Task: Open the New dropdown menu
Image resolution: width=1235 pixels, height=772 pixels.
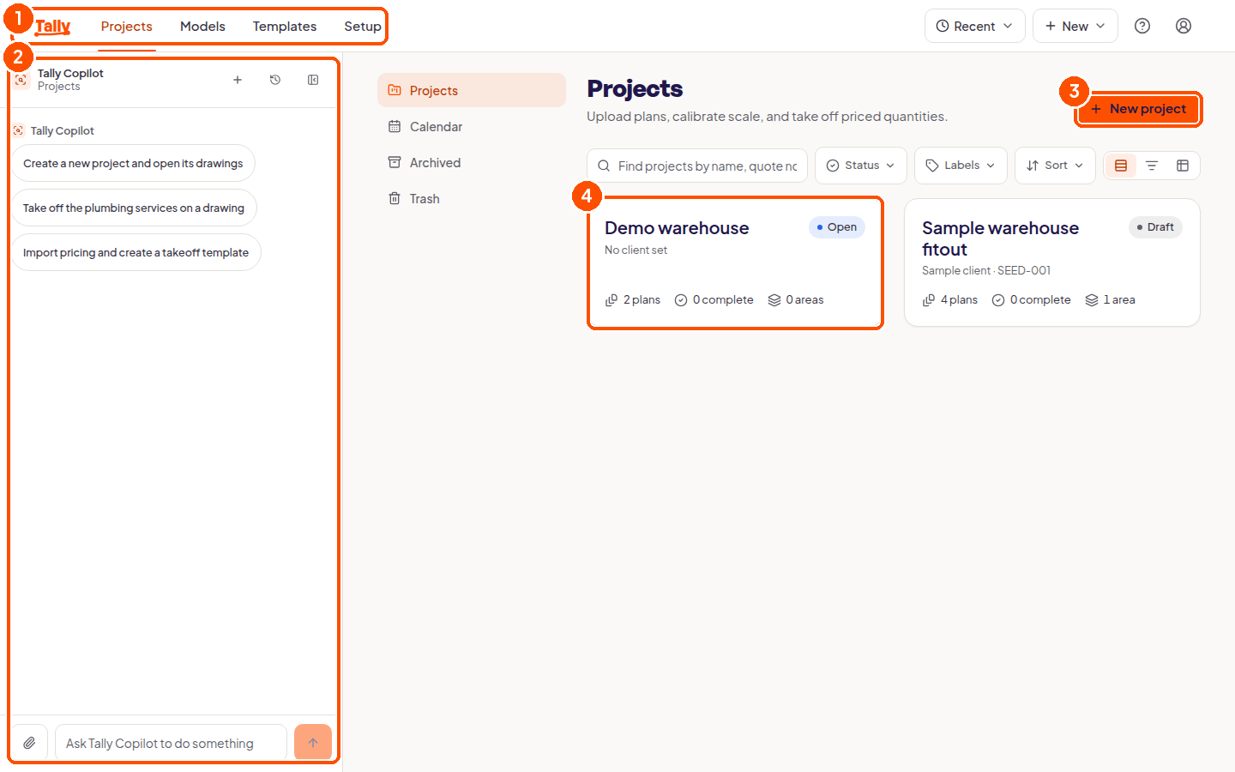Action: (x=1075, y=26)
